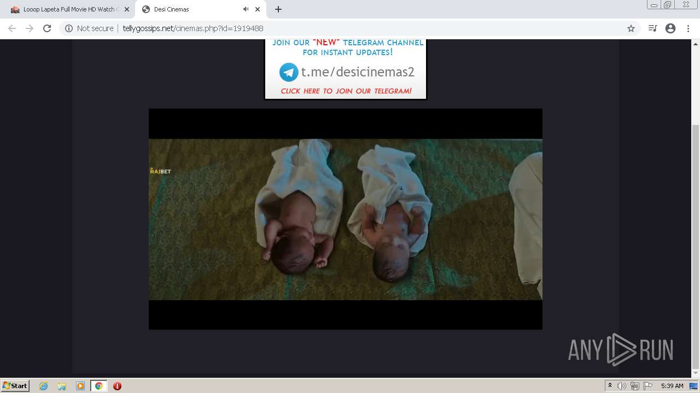Viewport: 700px width, 393px height.
Task: Open Action Center flag icon
Action: pos(648,386)
